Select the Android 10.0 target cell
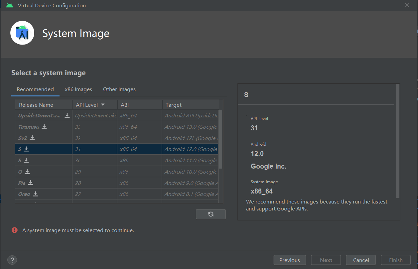This screenshot has width=418, height=269. 191,172
